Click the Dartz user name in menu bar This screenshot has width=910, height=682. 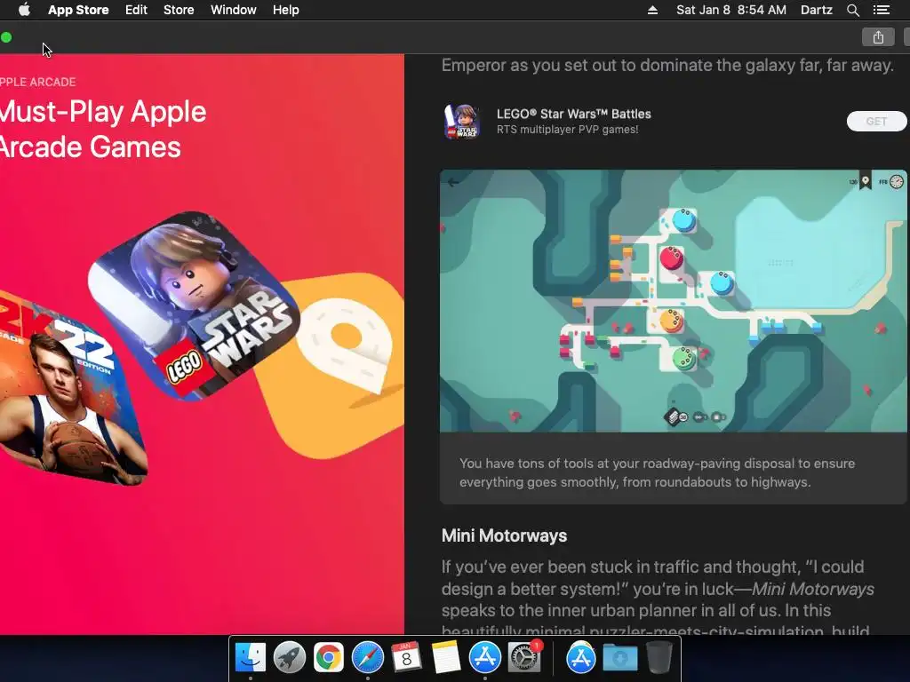pos(817,10)
